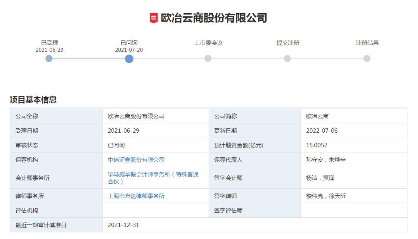Click the 保荐机构 label cell
The image size is (418, 239).
click(56, 160)
